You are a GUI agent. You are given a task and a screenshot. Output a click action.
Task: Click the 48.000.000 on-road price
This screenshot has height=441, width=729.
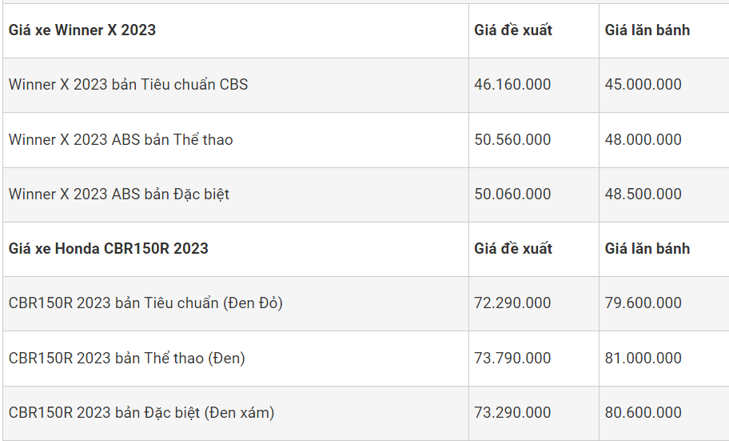[x=643, y=139]
